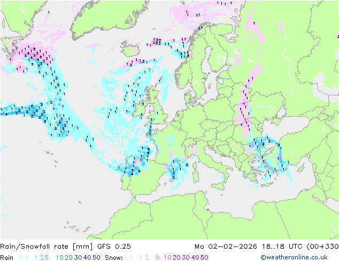Select the Snow 10 legend value

click(x=167, y=258)
